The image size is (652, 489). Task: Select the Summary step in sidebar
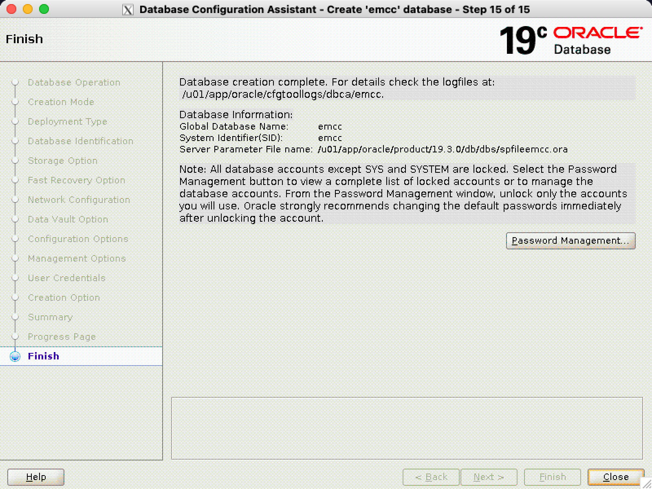[x=50, y=317]
